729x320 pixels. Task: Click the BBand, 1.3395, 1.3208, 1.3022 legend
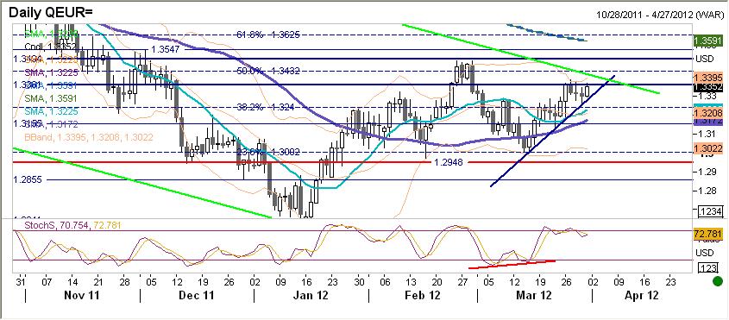pyautogui.click(x=88, y=137)
